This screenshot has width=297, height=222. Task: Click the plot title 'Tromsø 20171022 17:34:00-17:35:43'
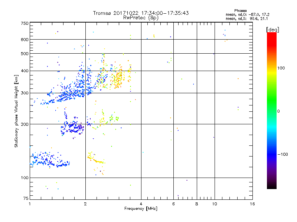pos(141,13)
